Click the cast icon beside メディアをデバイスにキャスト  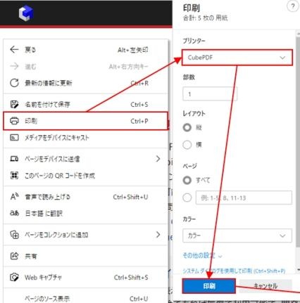pos(14,137)
